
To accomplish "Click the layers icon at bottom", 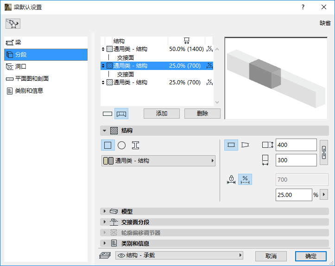I will pos(105,255).
